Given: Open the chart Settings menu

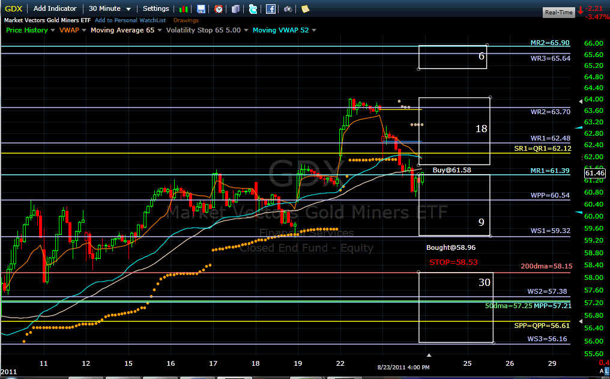Looking at the screenshot, I should click(156, 8).
